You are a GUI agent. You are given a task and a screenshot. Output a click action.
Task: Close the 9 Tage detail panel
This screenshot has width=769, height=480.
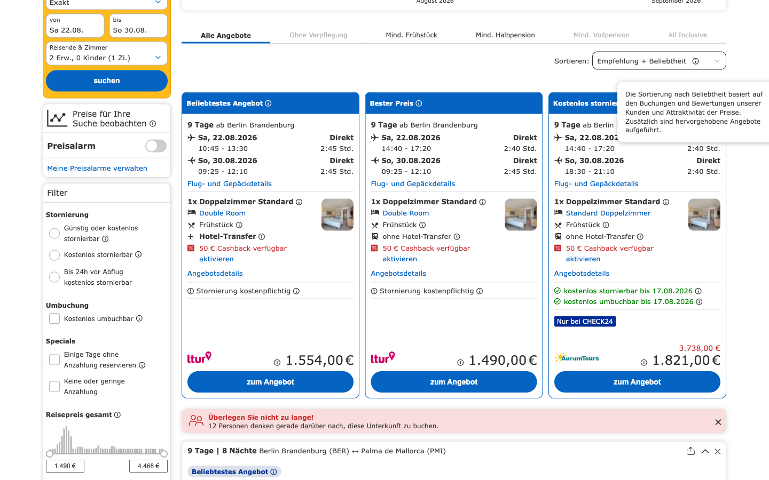718,451
